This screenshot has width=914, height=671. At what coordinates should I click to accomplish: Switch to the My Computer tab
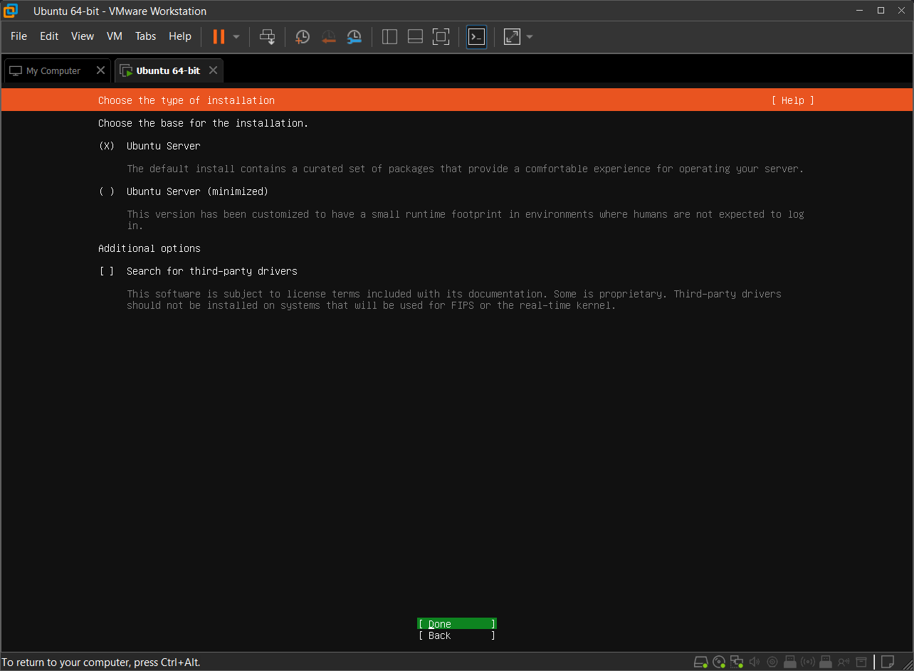click(53, 70)
